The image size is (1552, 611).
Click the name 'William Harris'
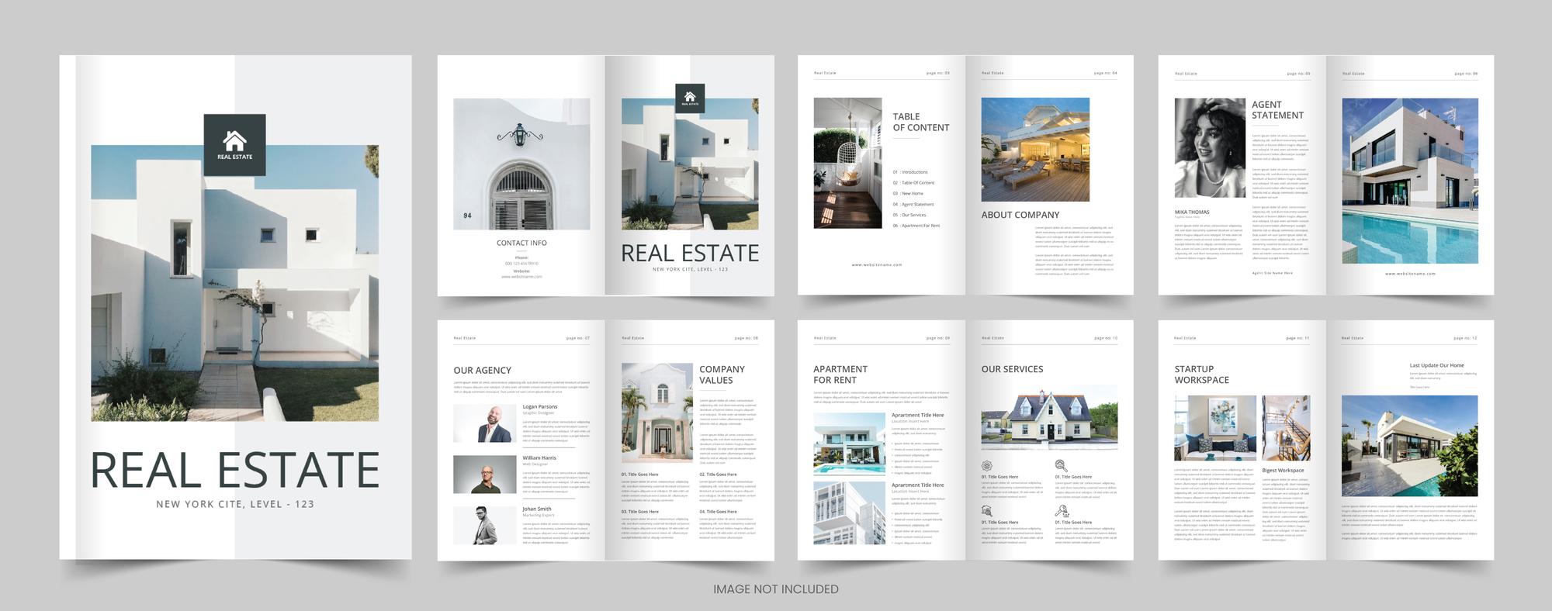click(x=539, y=457)
